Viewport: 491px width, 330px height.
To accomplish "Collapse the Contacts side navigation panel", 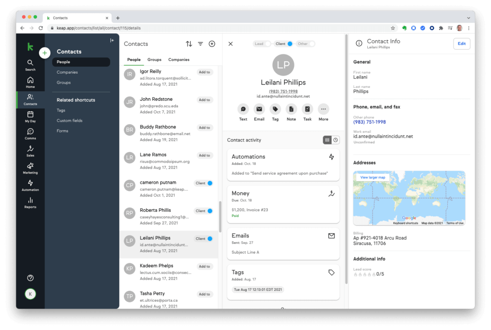I will (x=112, y=40).
